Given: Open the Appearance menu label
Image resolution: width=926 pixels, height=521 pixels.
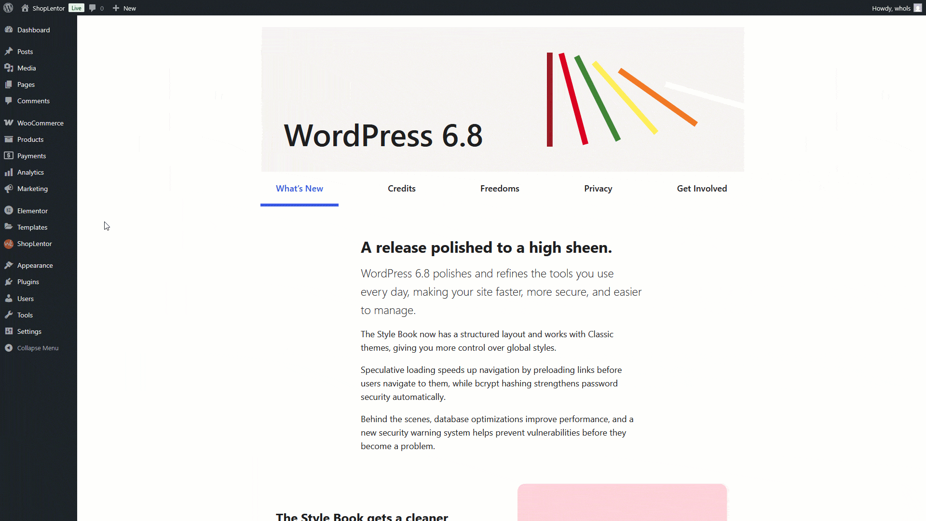Looking at the screenshot, I should pos(35,265).
